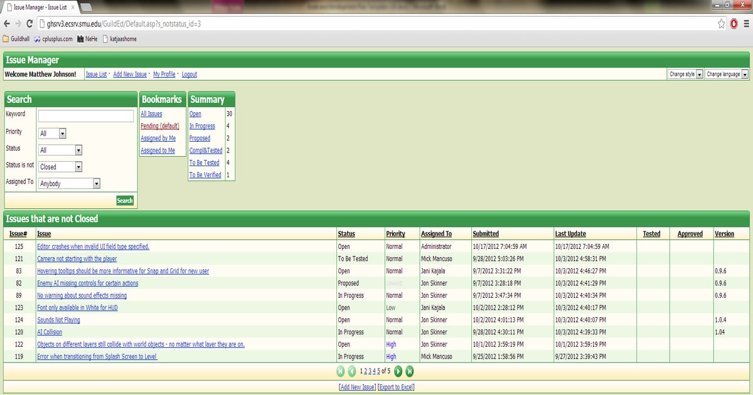
Task: Open the Issue List menu link
Action: [96, 74]
